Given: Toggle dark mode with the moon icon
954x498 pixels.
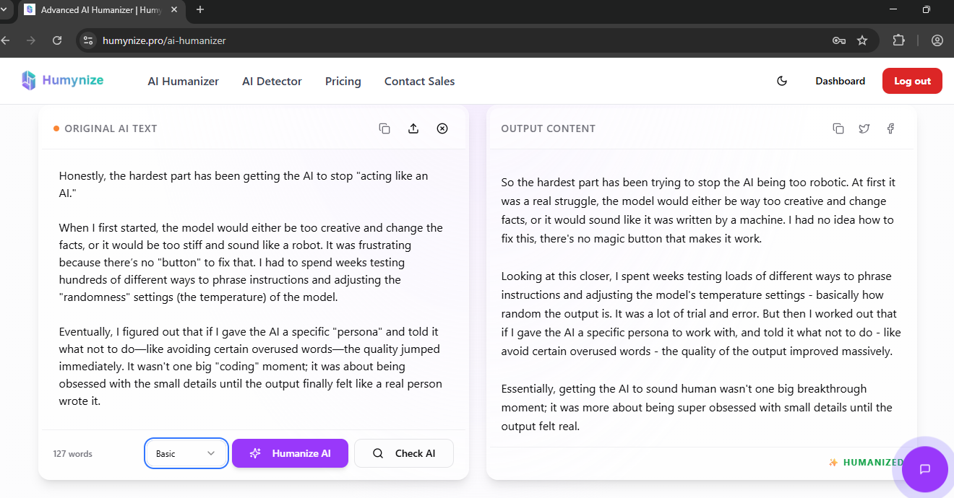Looking at the screenshot, I should pos(782,81).
